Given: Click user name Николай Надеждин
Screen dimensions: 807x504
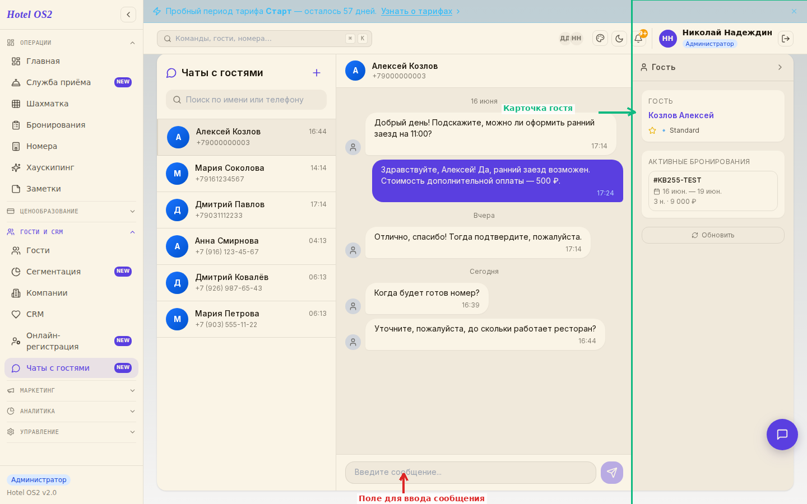Looking at the screenshot, I should coord(727,32).
